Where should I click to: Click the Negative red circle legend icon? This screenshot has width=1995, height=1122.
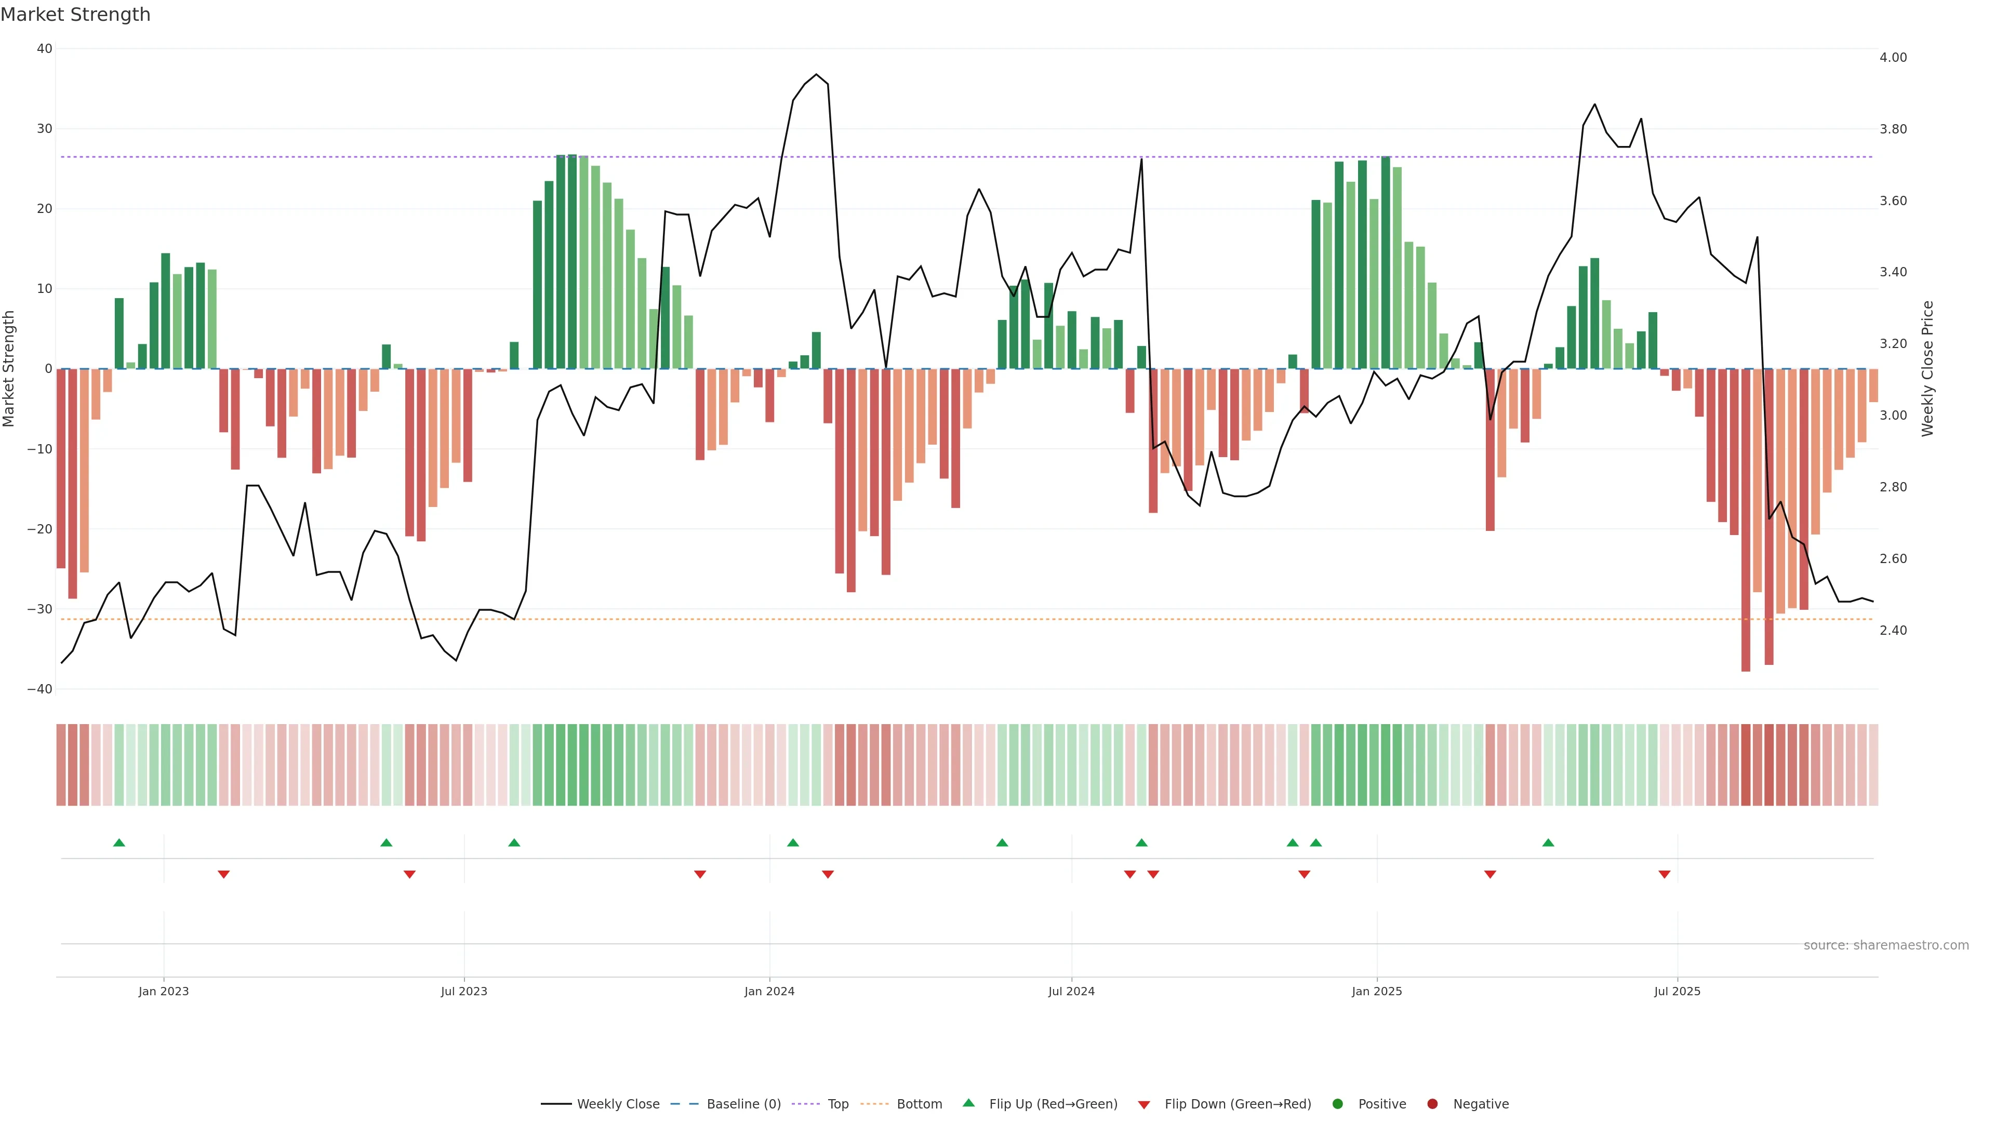[1432, 1104]
